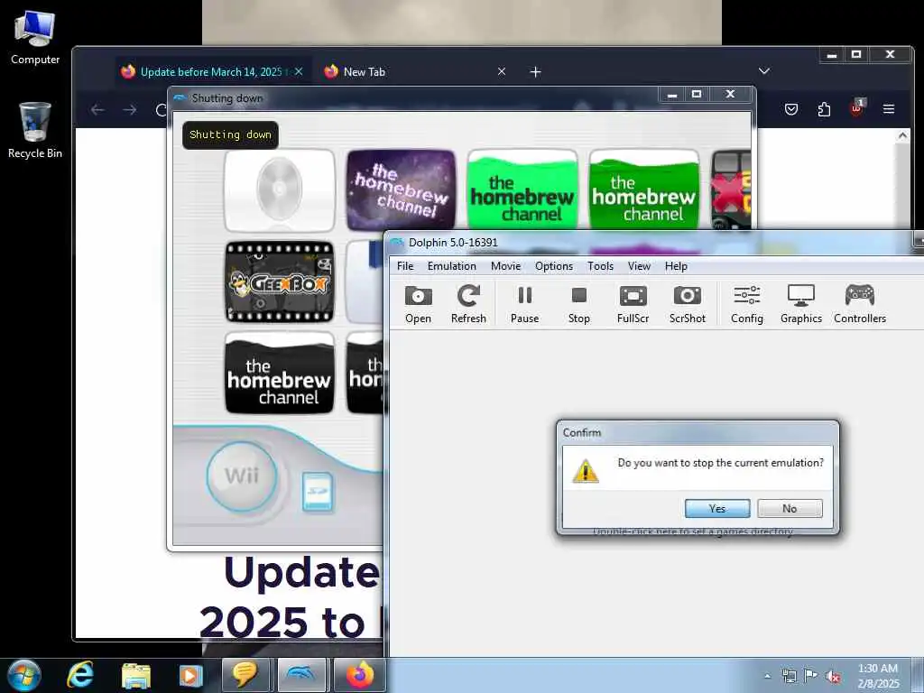
Task: Click Firefox back arrow
Action: click(x=97, y=109)
